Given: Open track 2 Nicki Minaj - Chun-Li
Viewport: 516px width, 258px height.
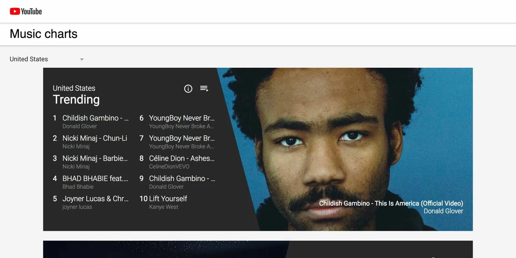Looking at the screenshot, I should [95, 138].
